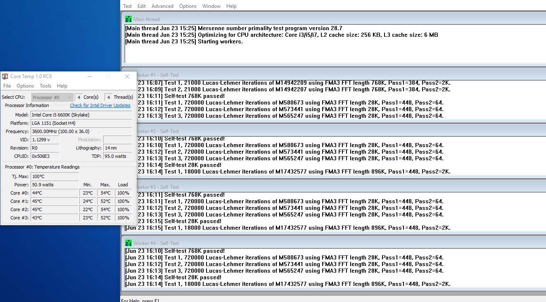The height and width of the screenshot is (302, 546).
Task: Click the For Help status bar text
Action: 140,300
